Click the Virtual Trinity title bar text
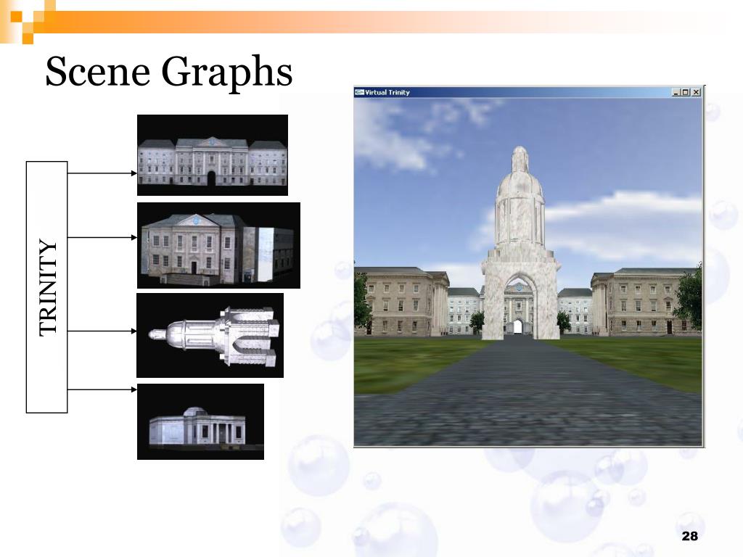 point(387,92)
